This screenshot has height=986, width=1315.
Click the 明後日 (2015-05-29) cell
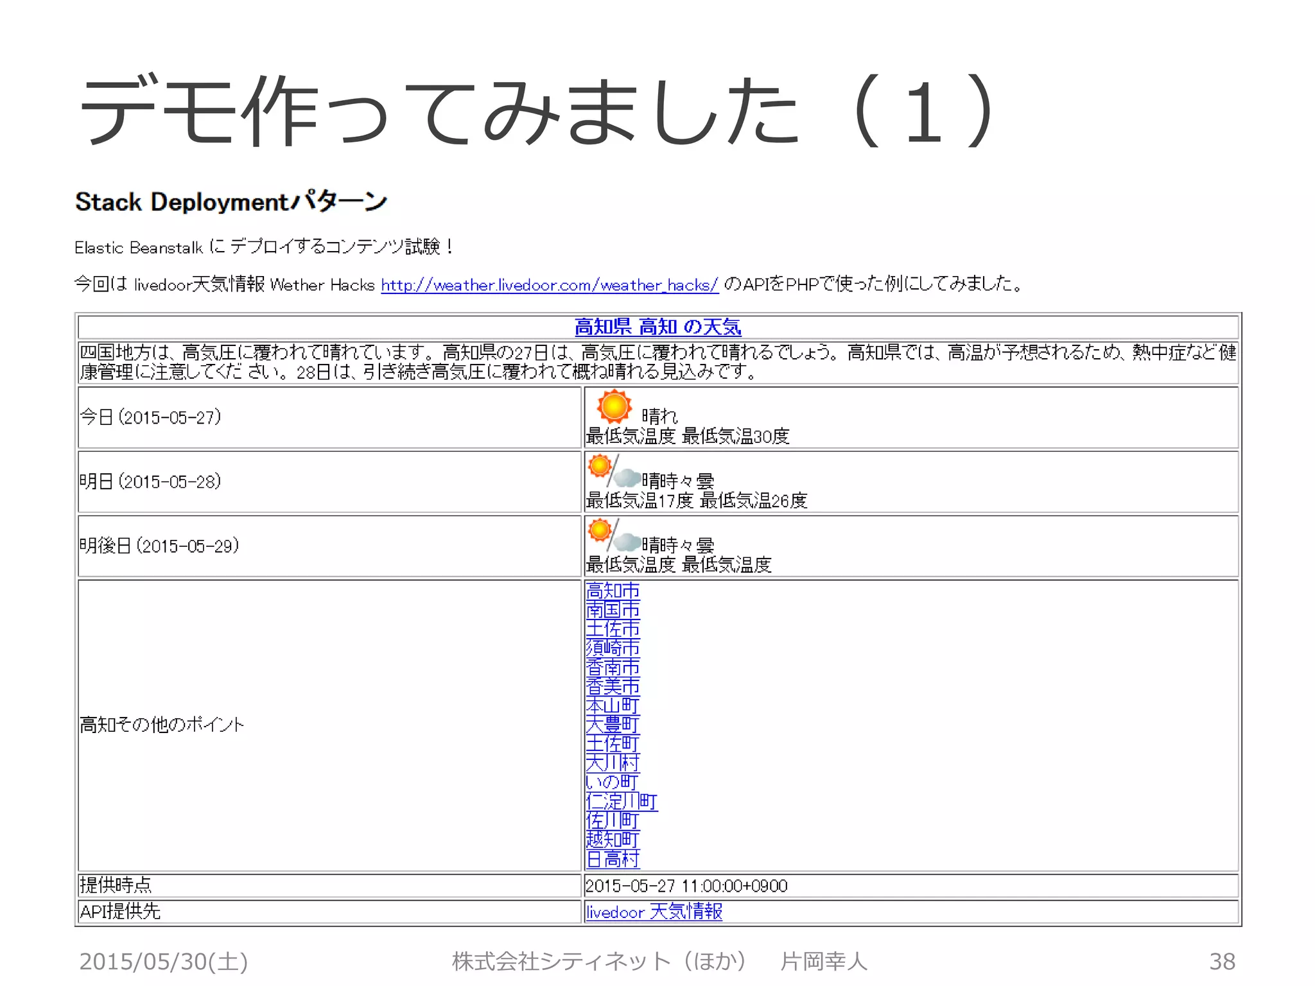click(329, 546)
